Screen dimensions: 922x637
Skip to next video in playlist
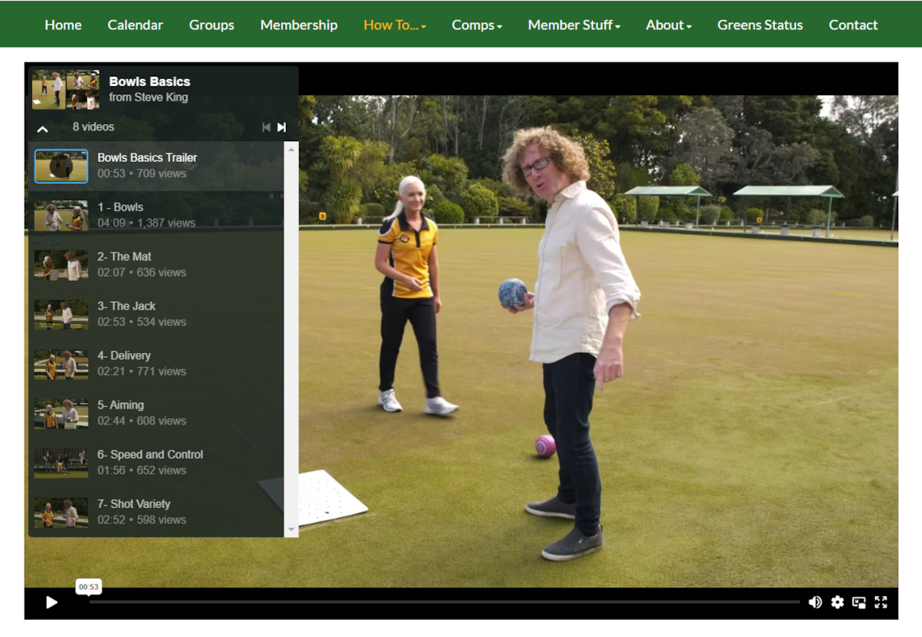click(x=282, y=127)
